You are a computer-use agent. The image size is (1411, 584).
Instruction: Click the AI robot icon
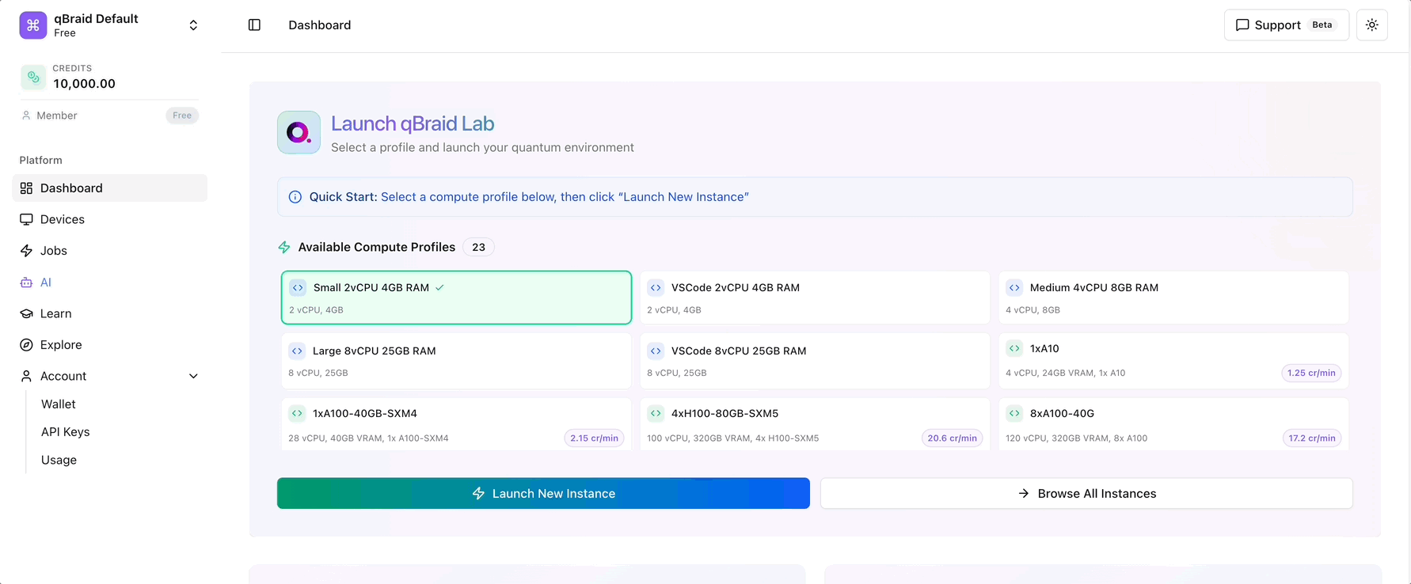click(x=26, y=283)
